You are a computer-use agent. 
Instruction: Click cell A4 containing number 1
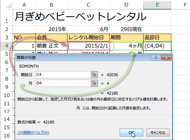coord(24,46)
